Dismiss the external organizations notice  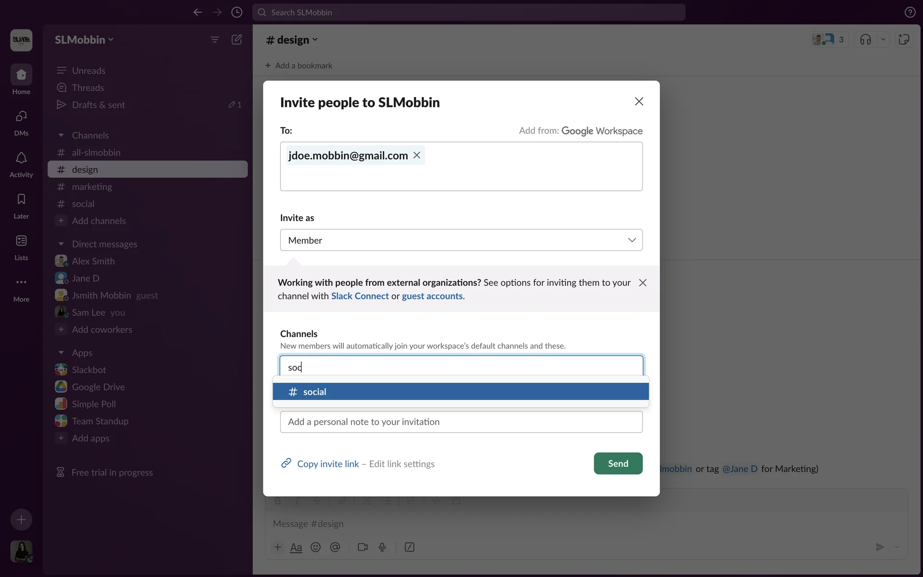click(643, 283)
